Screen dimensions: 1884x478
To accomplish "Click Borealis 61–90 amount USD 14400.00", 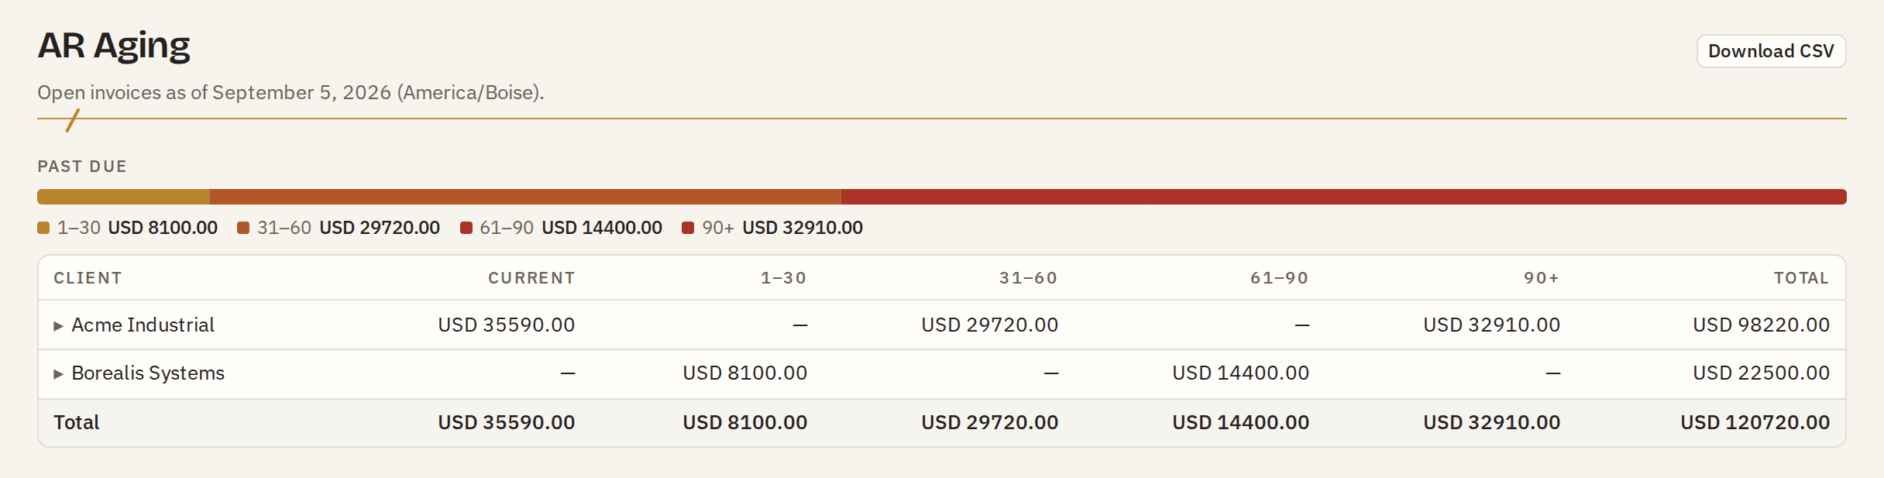I will click(1240, 373).
